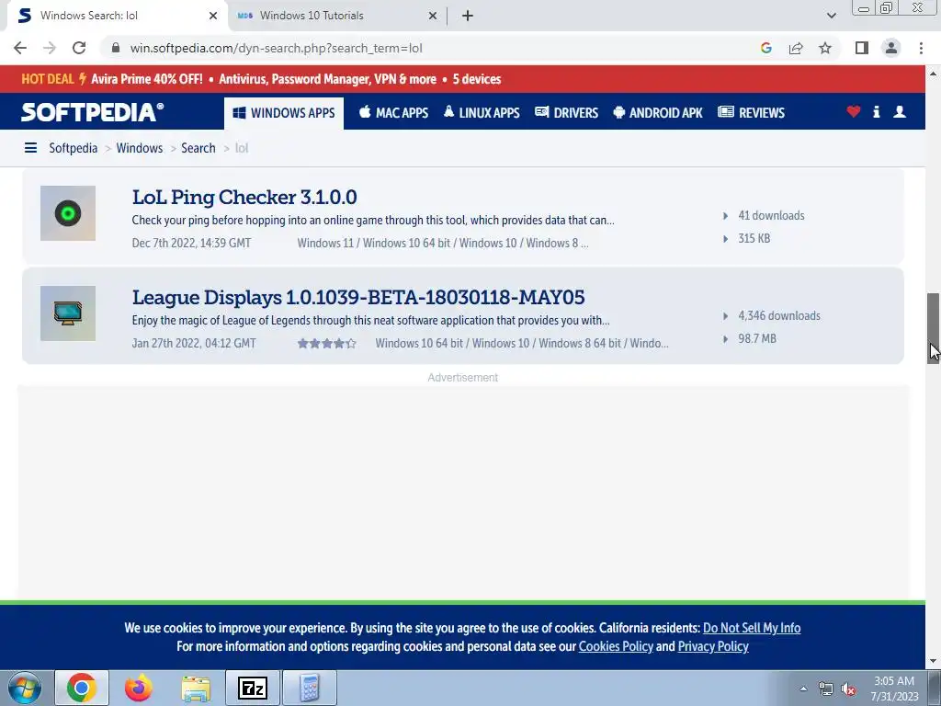Bookmark this page with the star icon
This screenshot has width=941, height=706.
825,48
